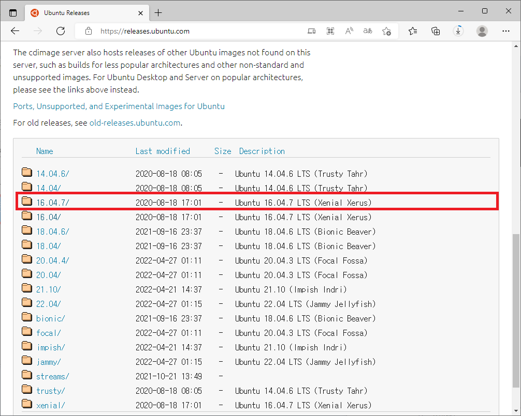Open the 16.04/ directory
The width and height of the screenshot is (521, 416).
pos(49,218)
